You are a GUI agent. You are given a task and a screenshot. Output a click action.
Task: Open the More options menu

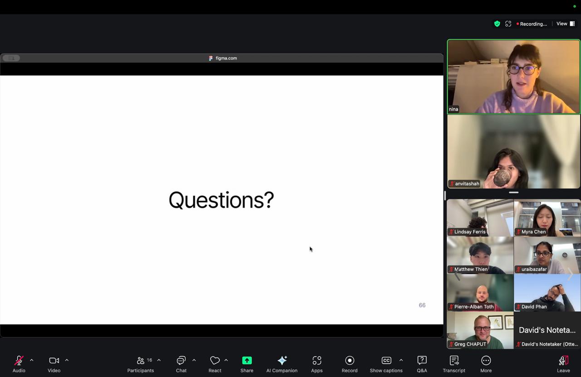[x=486, y=361]
